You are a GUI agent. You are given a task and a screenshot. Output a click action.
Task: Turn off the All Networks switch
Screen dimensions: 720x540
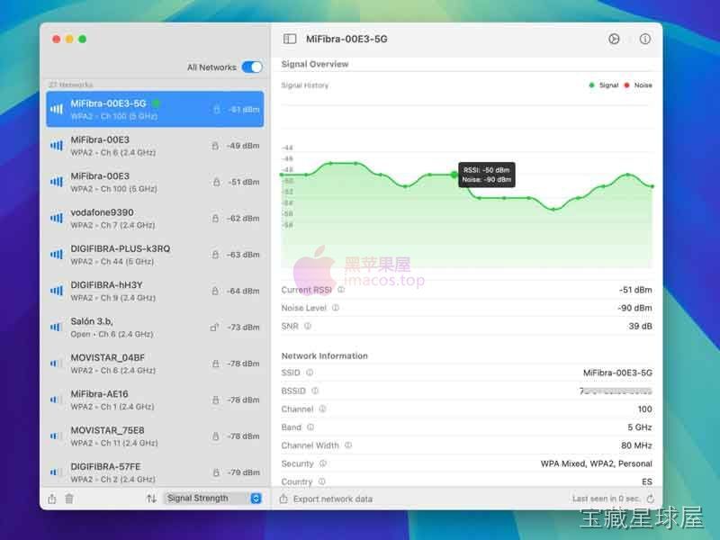coord(252,67)
